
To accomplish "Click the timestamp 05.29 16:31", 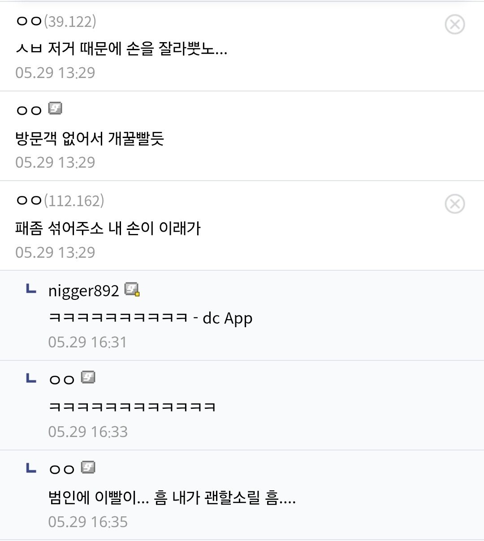I will pyautogui.click(x=87, y=342).
